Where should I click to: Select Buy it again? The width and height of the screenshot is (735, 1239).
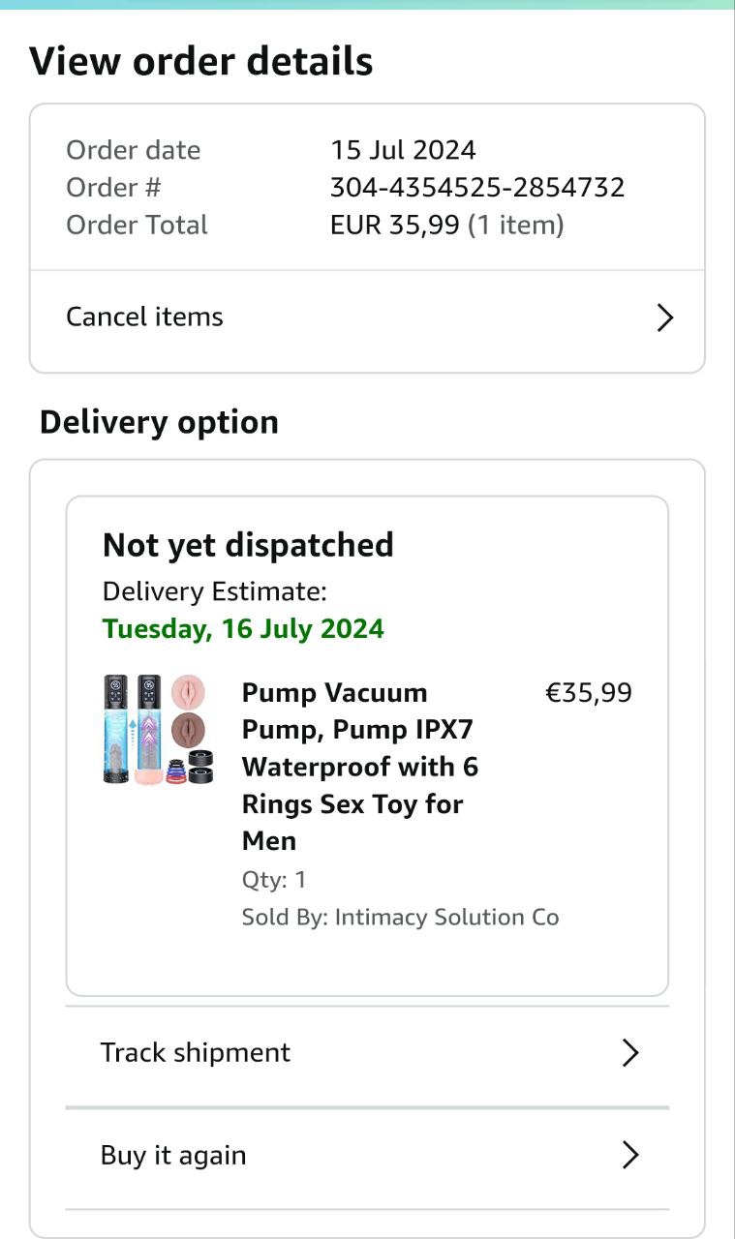tap(174, 1156)
